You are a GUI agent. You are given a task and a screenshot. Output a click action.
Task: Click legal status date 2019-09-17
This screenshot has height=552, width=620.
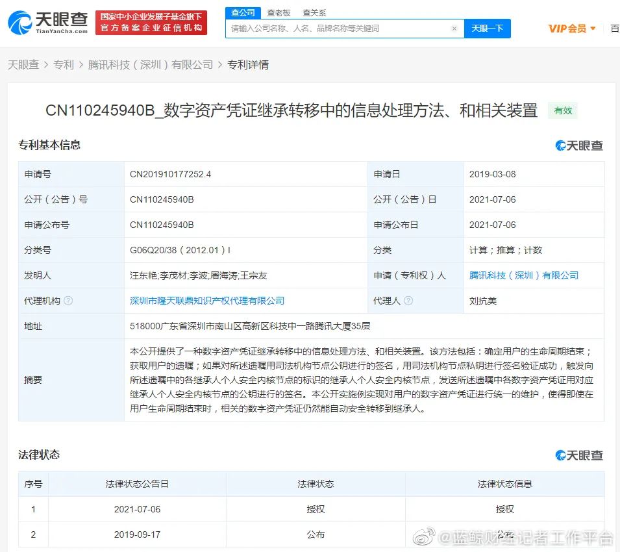(x=137, y=534)
